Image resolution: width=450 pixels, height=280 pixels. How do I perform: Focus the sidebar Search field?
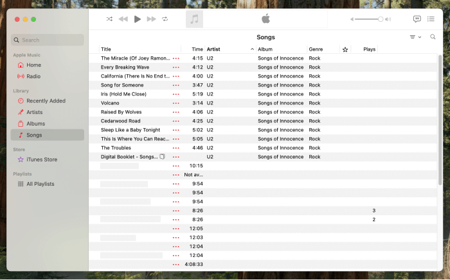click(48, 40)
